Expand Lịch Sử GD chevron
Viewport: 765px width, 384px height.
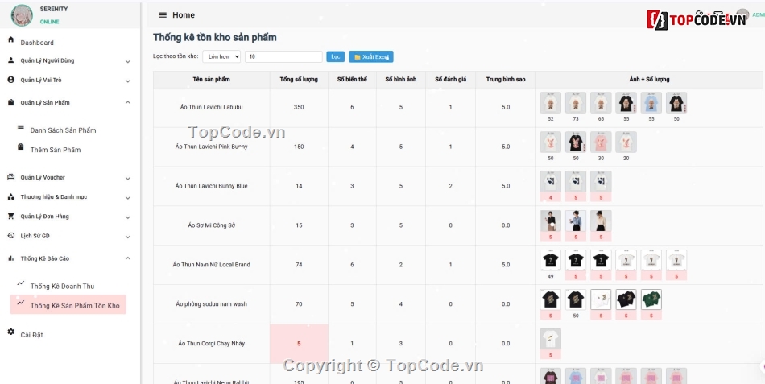[x=128, y=237]
